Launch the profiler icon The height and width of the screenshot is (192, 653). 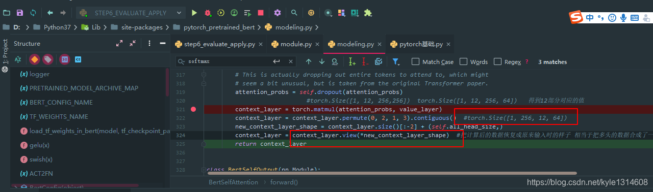pos(234,12)
